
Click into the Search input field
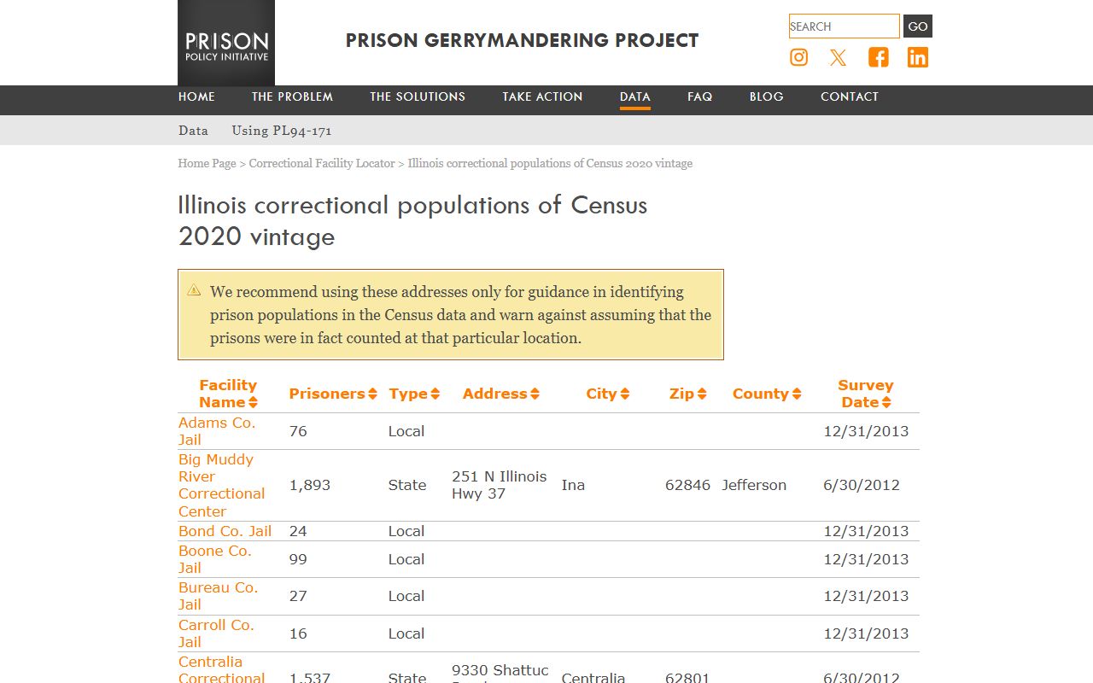(x=845, y=26)
